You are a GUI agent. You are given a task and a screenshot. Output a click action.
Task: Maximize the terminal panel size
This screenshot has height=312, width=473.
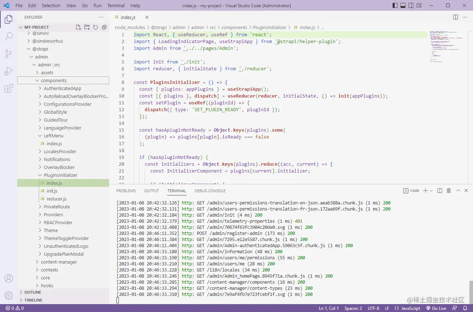point(458,191)
